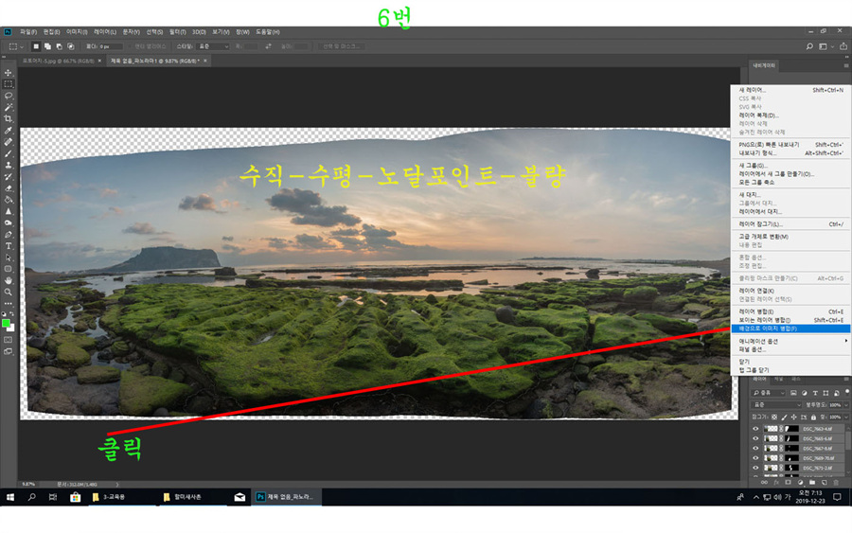Expand the 애니메이션 옵션 submenu
This screenshot has width=852, height=533.
coord(790,341)
